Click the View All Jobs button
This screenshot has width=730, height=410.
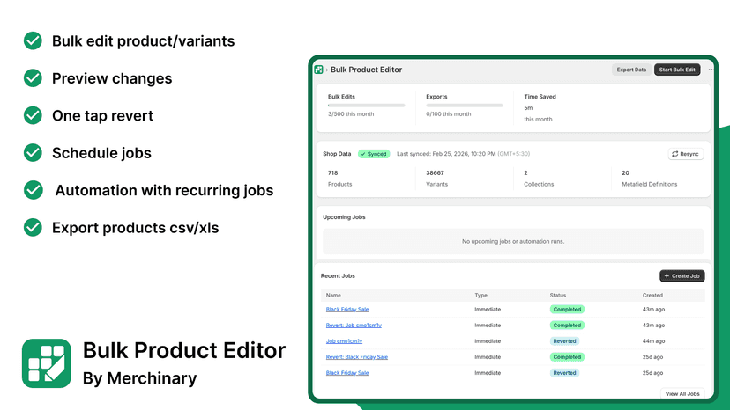[682, 394]
